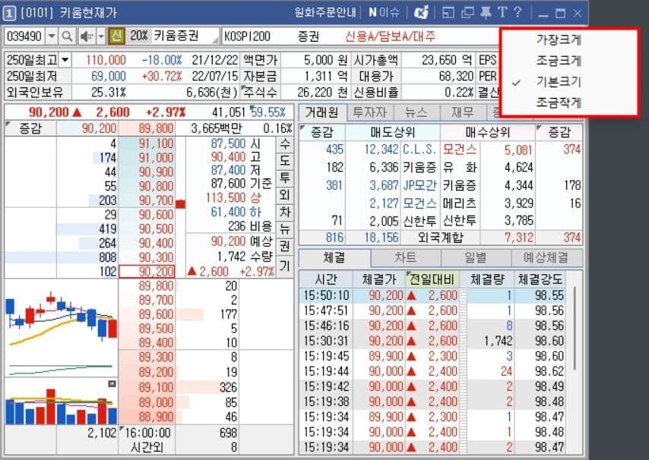649x460 pixels.
Task: Choose 조금크게 in the size menu
Action: (x=559, y=61)
